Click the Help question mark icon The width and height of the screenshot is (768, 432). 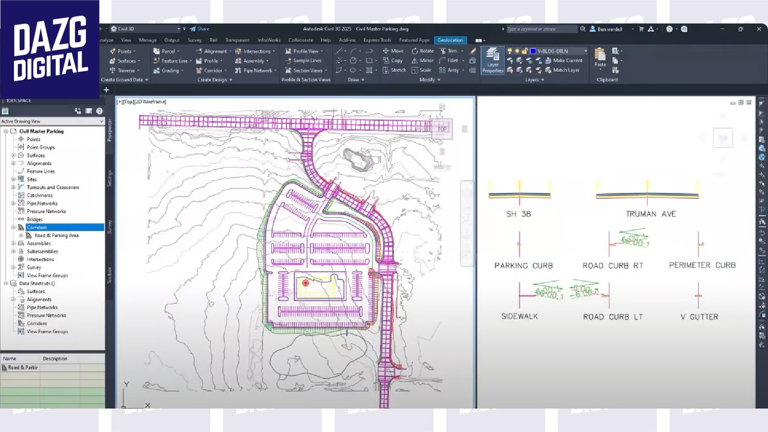coord(669,29)
